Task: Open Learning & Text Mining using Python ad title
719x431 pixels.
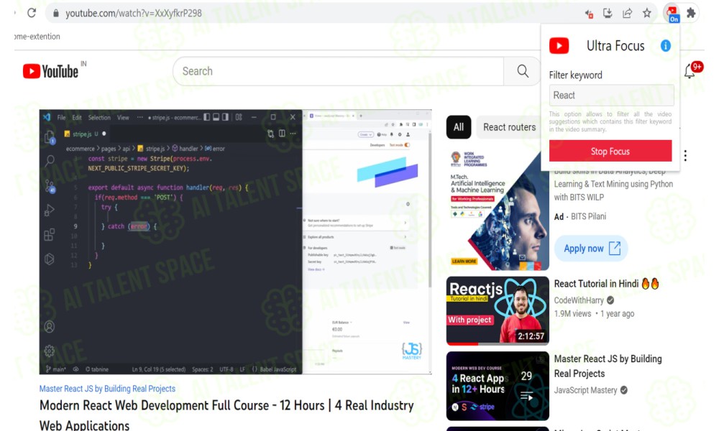Action: [x=613, y=184]
